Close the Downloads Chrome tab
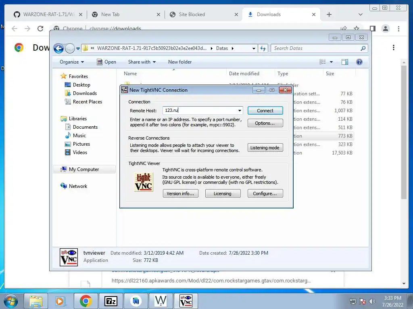 pos(314,14)
